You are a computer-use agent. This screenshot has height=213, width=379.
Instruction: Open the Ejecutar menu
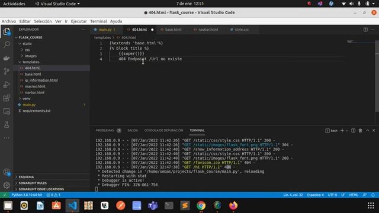[79, 21]
